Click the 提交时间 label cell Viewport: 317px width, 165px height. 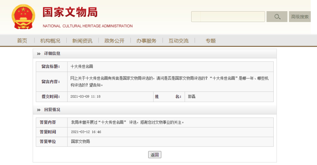coord(52,97)
